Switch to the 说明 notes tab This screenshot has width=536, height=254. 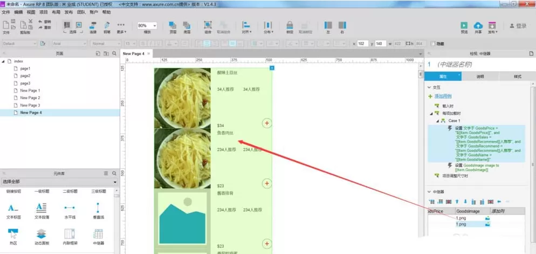480,77
